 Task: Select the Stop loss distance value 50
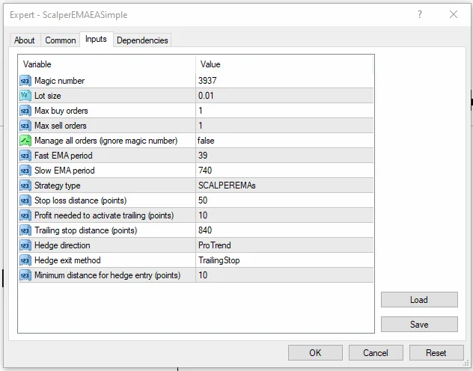tap(284, 200)
